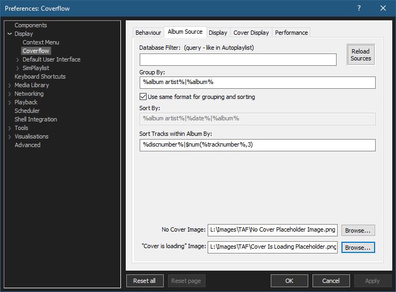The height and width of the screenshot is (292, 396).
Task: Expand the SimPlaylist tree node
Action: [18, 68]
